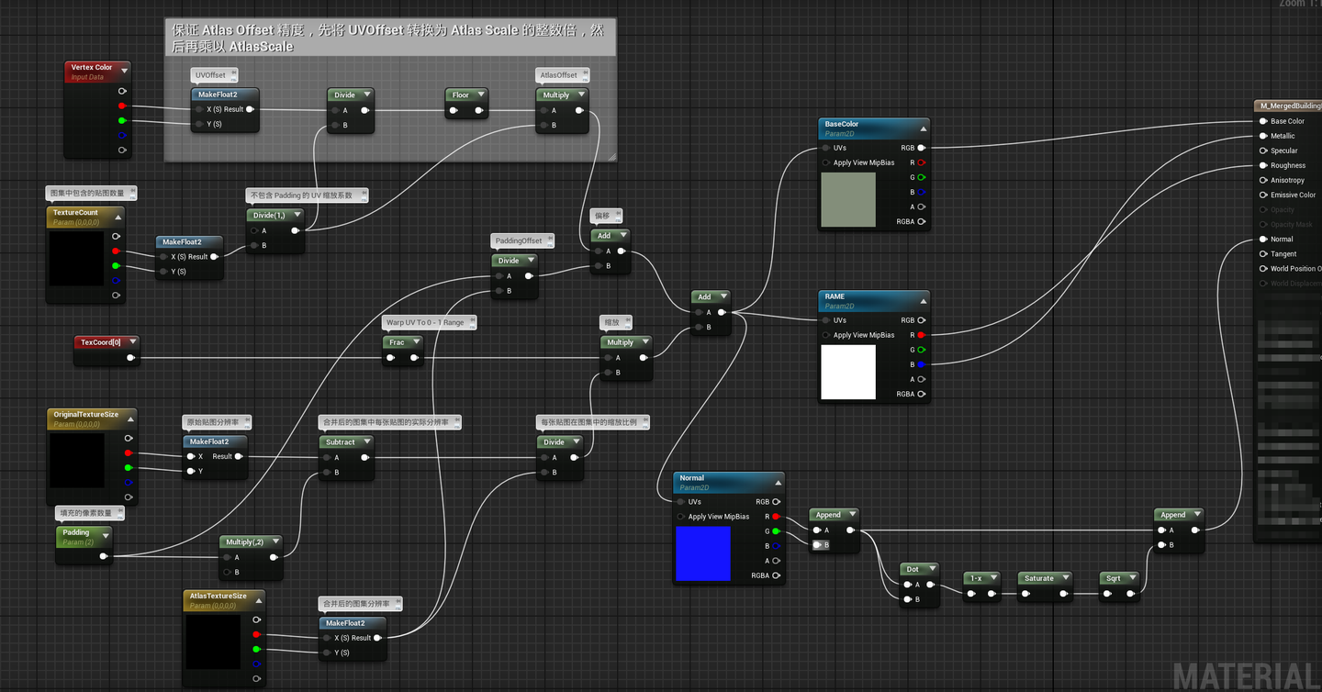Click the RGB output pin on the BaseColor sampler
1322x692 pixels.
click(921, 148)
